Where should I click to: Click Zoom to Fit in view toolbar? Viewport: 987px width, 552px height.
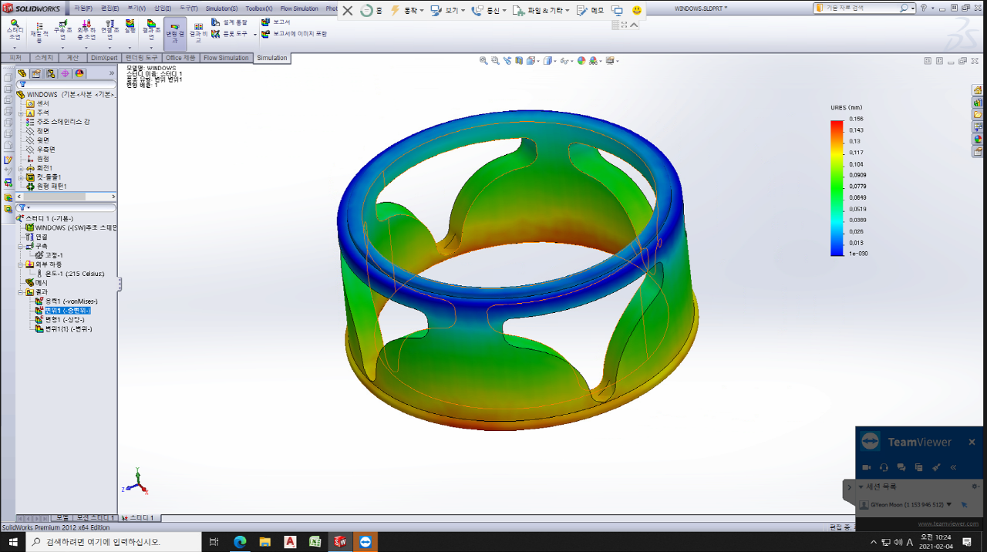tap(483, 60)
